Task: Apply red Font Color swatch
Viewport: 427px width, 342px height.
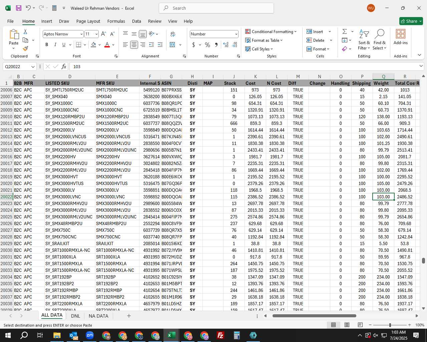Action: point(107,45)
